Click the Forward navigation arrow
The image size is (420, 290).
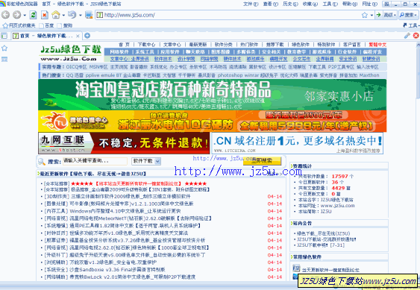[x=16, y=15]
